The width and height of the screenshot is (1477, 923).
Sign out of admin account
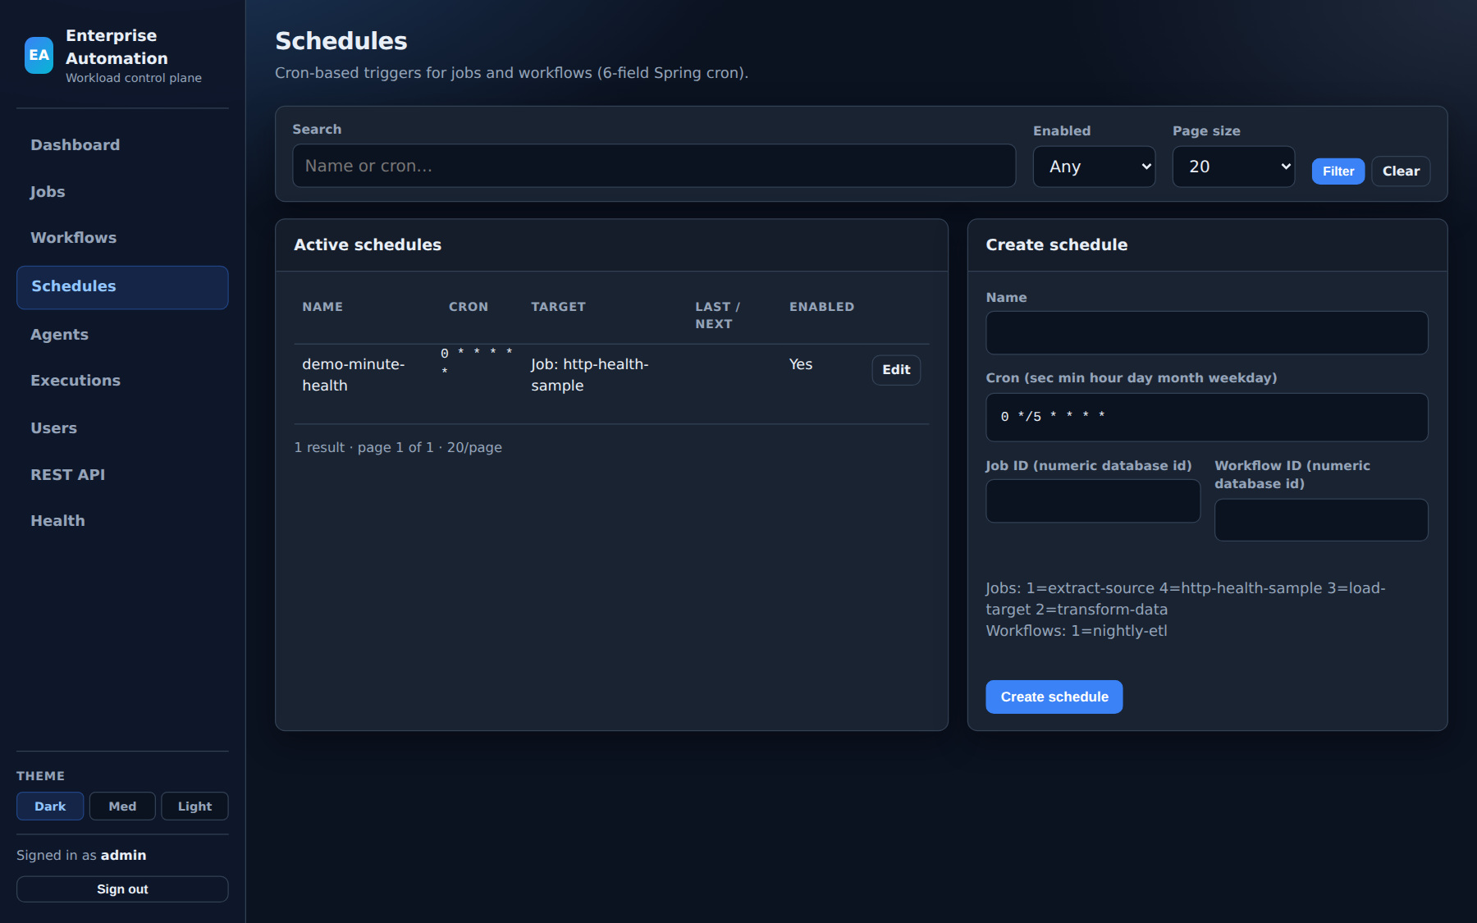pyautogui.click(x=122, y=889)
